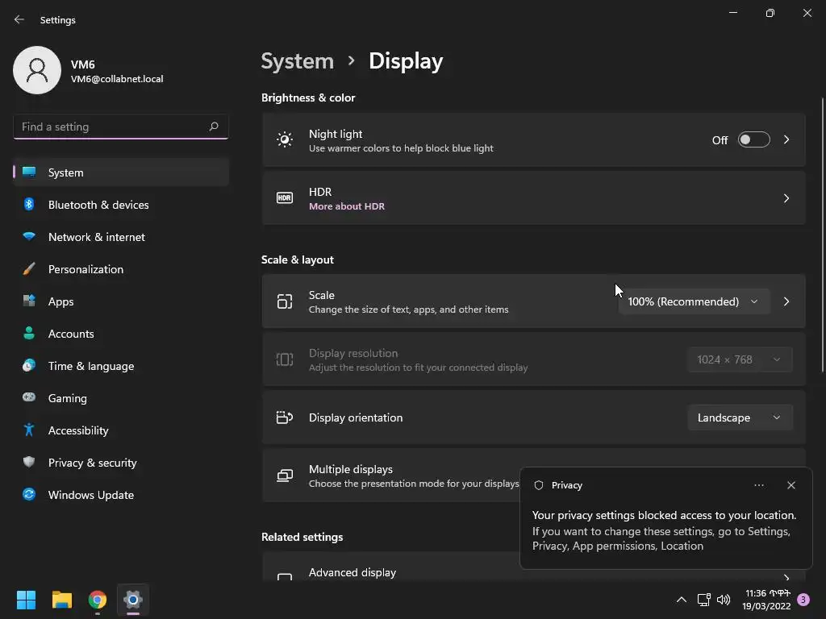Click the More about HDR link

[x=347, y=206]
